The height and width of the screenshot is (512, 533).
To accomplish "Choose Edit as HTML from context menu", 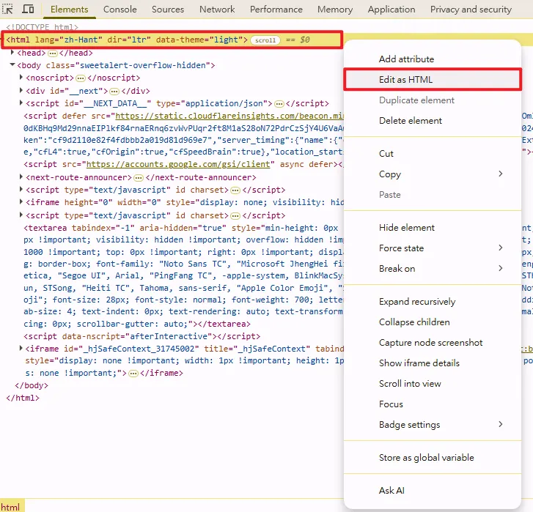I will click(411, 80).
